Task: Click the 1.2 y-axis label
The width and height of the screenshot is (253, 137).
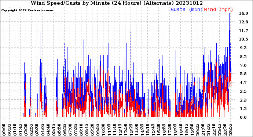Action: (x=243, y=109)
